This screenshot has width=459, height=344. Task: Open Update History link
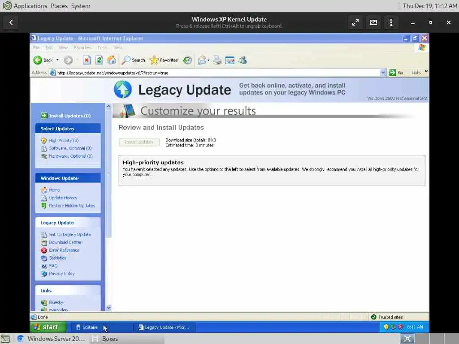(63, 198)
